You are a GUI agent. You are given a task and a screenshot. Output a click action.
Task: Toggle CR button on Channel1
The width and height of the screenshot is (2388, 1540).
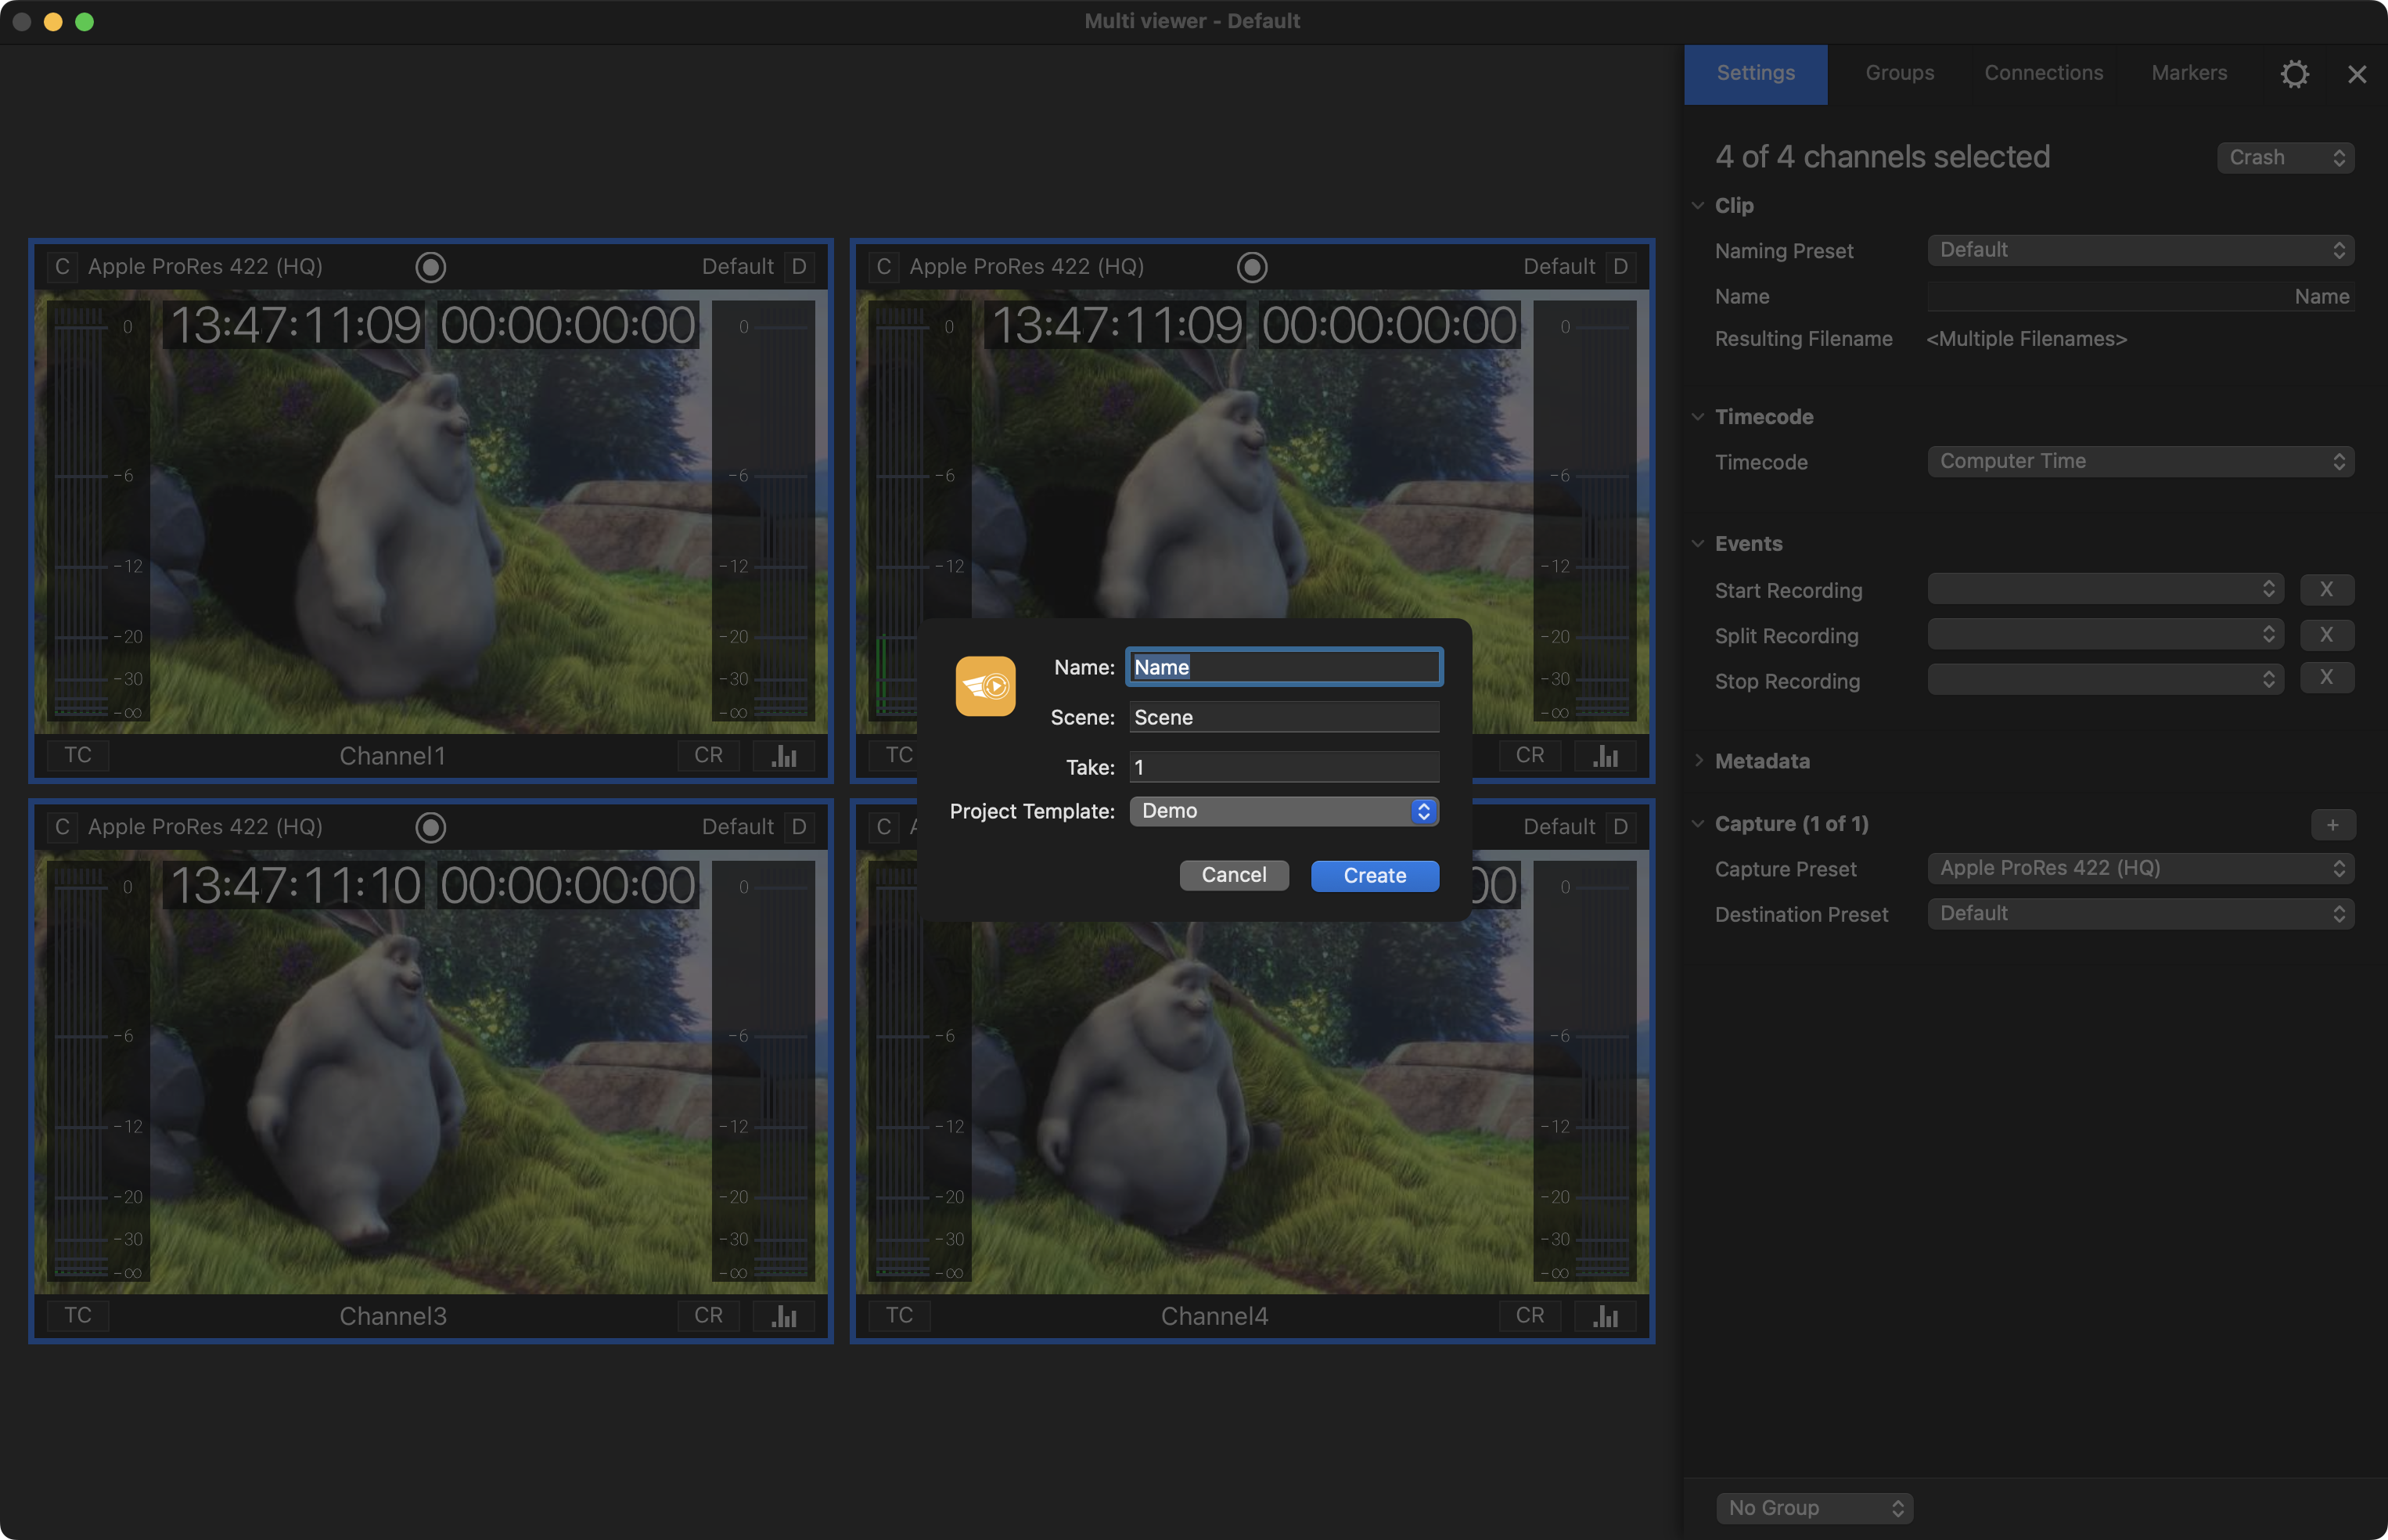tap(709, 755)
